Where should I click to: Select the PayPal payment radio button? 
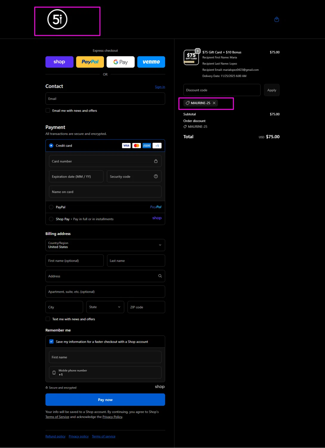tap(51, 207)
